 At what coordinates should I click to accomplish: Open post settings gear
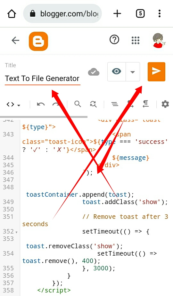(165, 104)
